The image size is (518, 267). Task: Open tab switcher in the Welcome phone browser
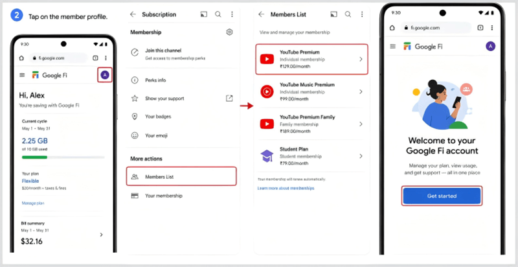coord(480,28)
